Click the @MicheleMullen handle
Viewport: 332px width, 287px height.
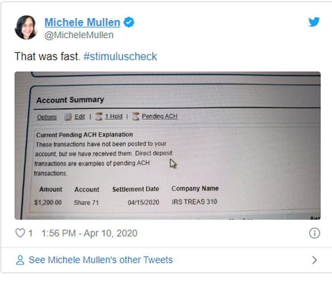79,35
